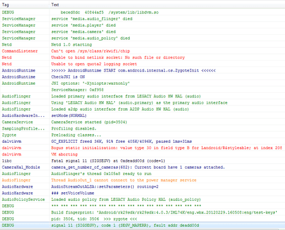Select the 'media.audio_flinger' died log row
The height and width of the screenshot is (230, 285).
coord(142,19)
